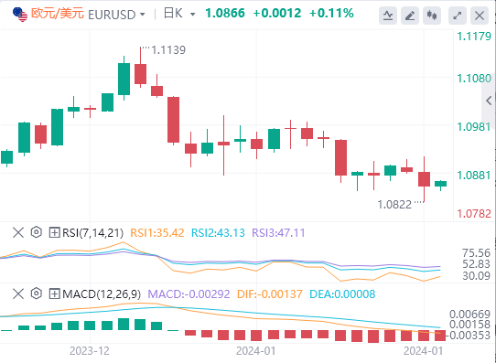Click the RSI3:47.11 value
Screen dimensions: 496x363
point(278,233)
